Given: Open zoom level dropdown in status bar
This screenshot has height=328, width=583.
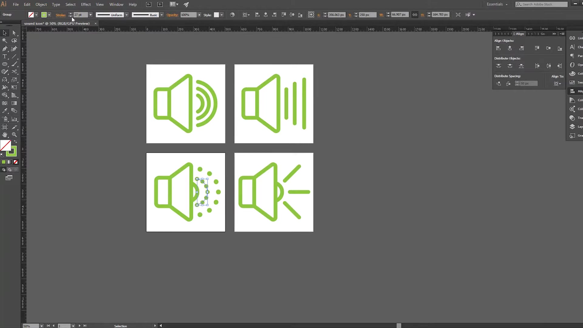Looking at the screenshot, I should [42, 326].
